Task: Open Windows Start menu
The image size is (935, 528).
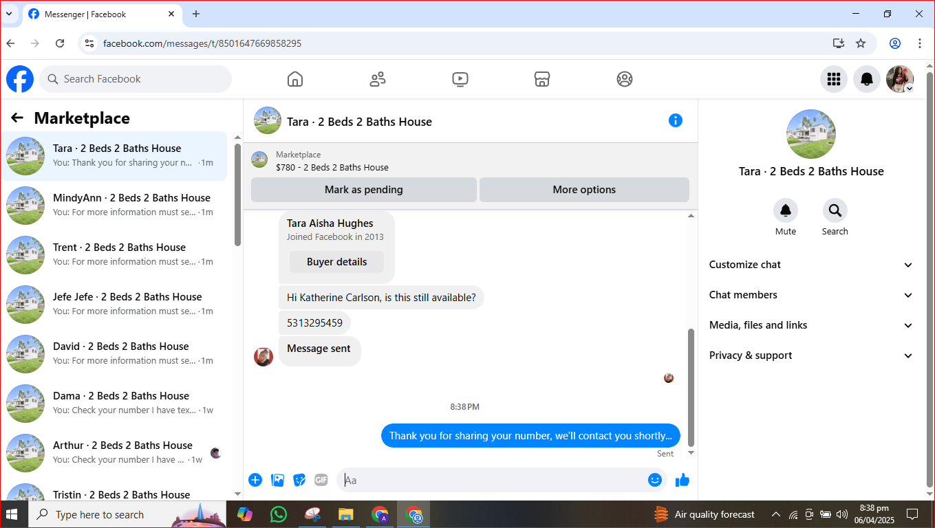Action: click(11, 514)
